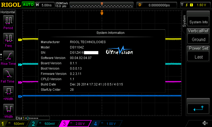The image size is (212, 127).
Task: Click the CPLD Version value 1.1
Action: tap(72, 79)
